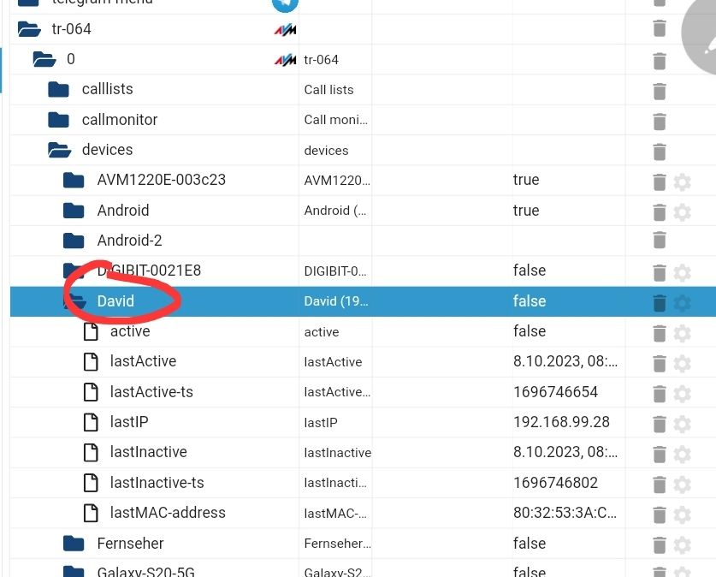This screenshot has height=577, width=716.
Task: Delete the lastIP state
Action: [660, 424]
